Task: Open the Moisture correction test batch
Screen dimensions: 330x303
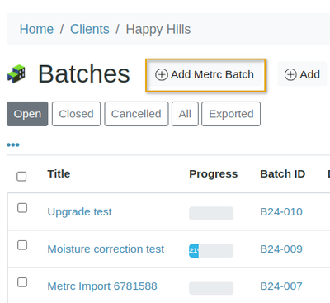Action: (106, 249)
